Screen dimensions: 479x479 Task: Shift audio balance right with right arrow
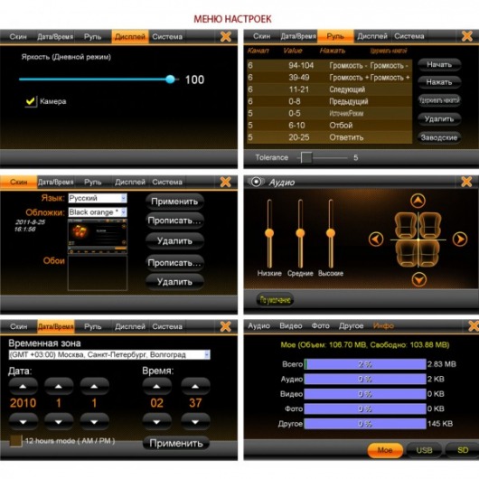pos(460,239)
